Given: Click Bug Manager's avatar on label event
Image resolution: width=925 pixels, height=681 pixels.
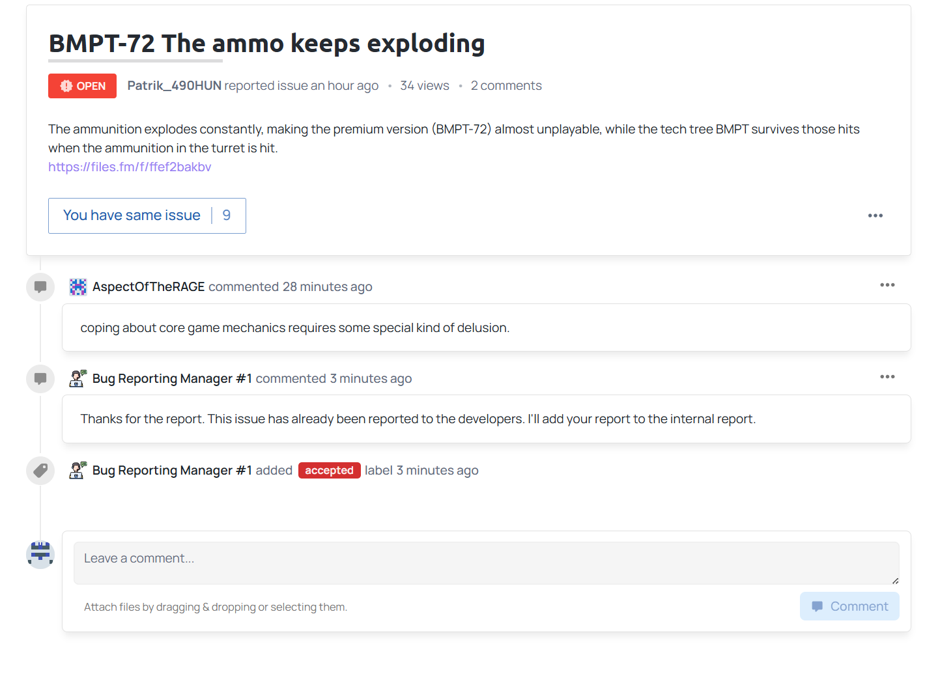Looking at the screenshot, I should coord(78,470).
